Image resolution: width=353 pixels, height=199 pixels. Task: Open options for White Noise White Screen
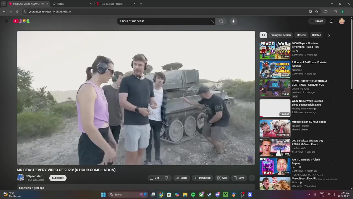(x=332, y=102)
